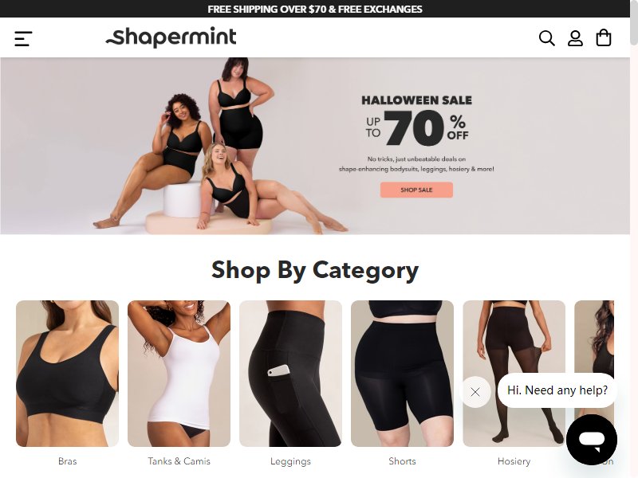The height and width of the screenshot is (478, 638).
Task: Click the search magnifier icon
Action: [546, 38]
